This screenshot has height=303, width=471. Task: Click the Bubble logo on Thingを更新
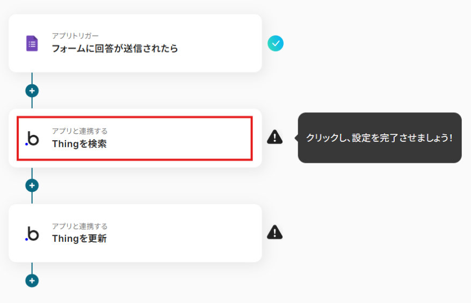point(32,234)
